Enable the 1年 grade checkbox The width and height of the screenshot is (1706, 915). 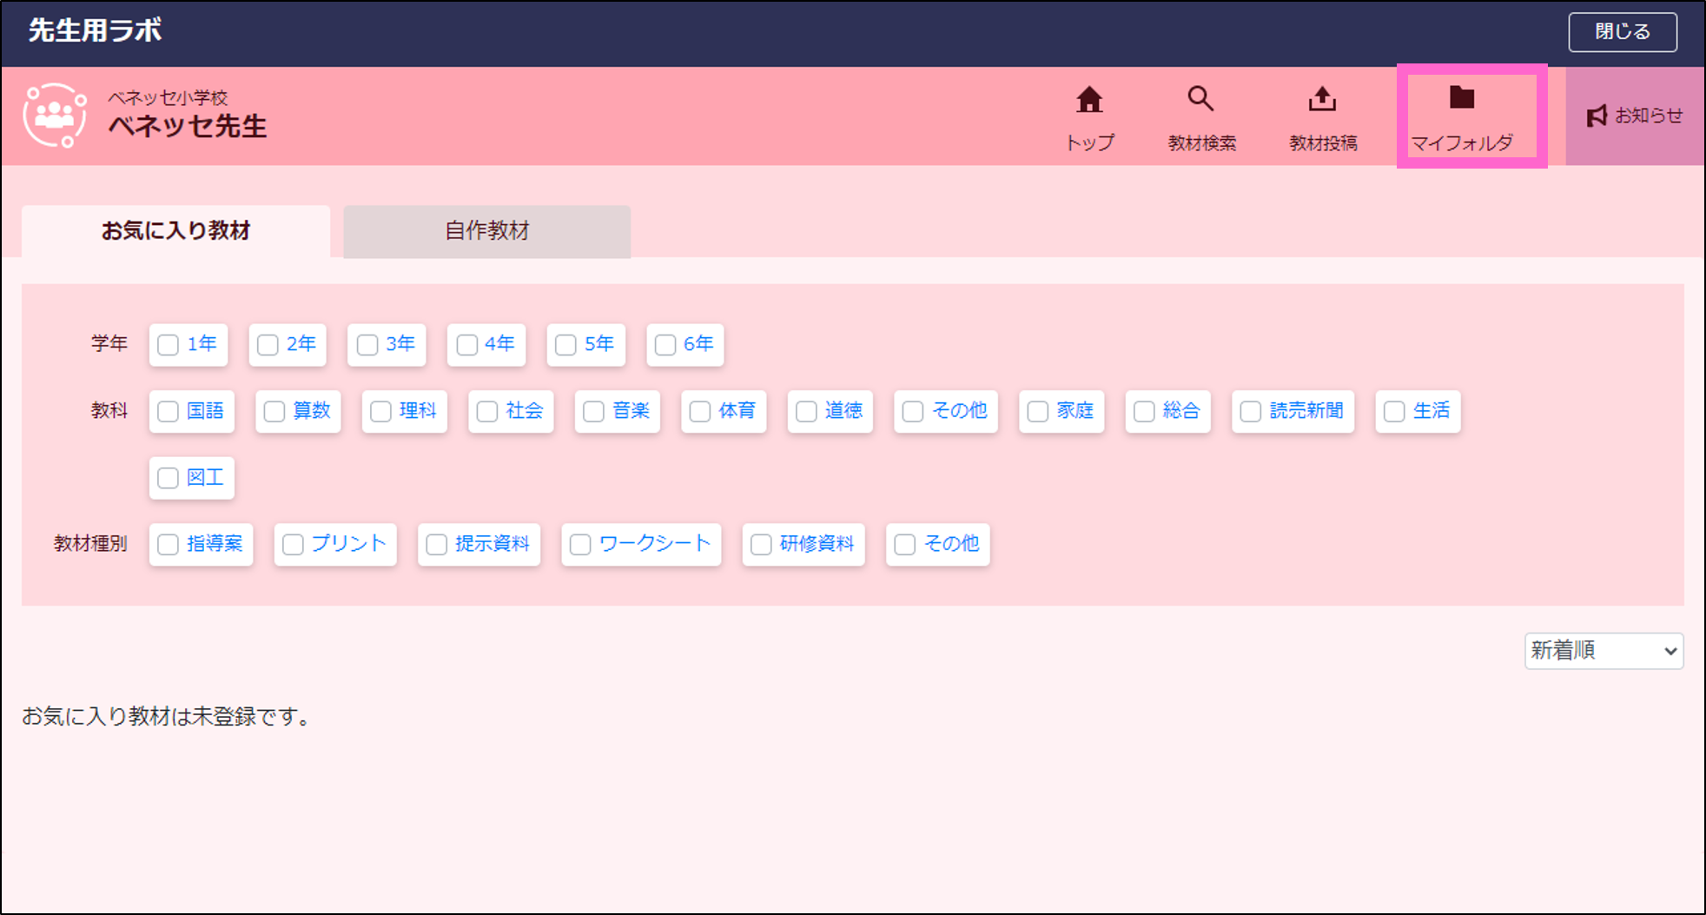click(168, 344)
